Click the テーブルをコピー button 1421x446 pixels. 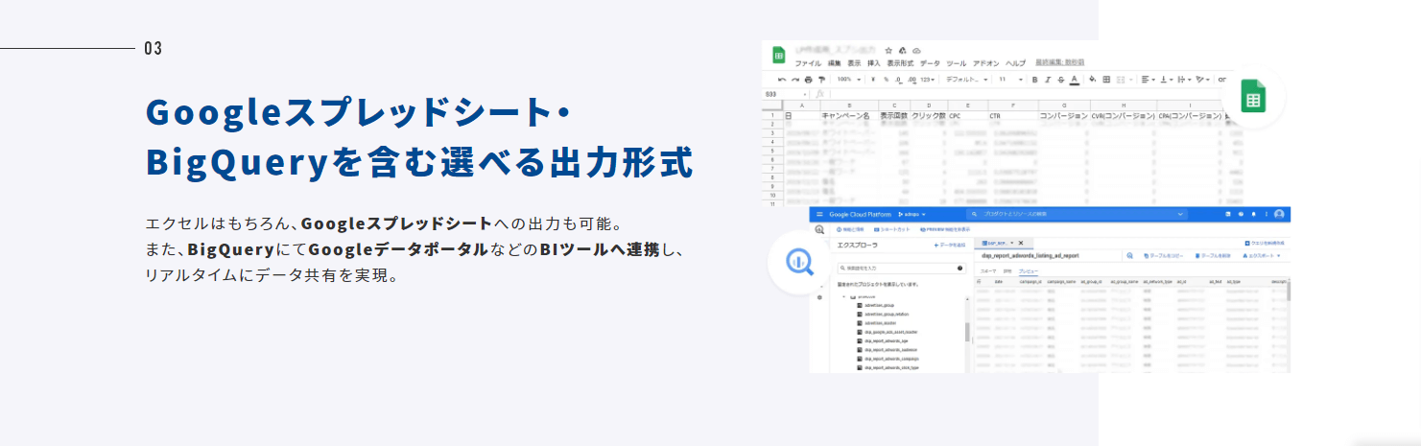tap(1164, 256)
